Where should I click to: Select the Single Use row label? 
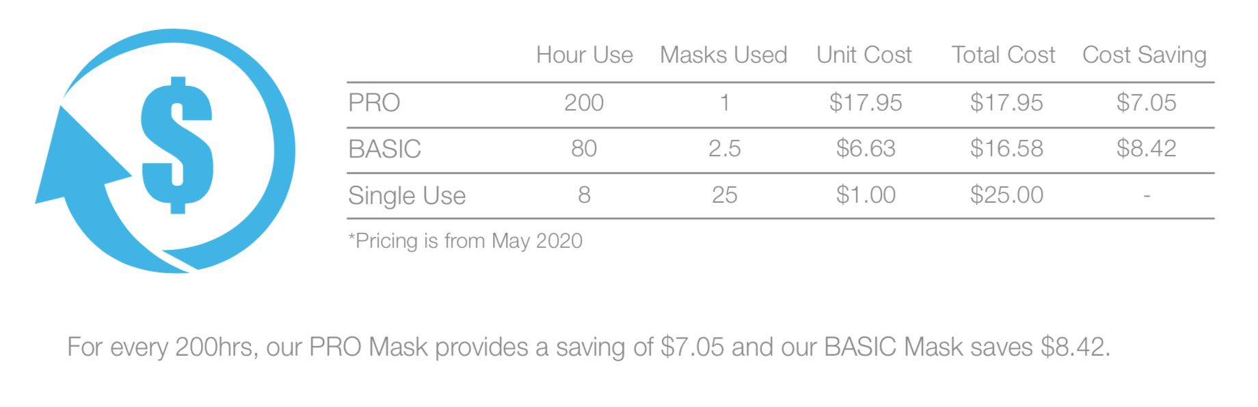click(x=407, y=196)
